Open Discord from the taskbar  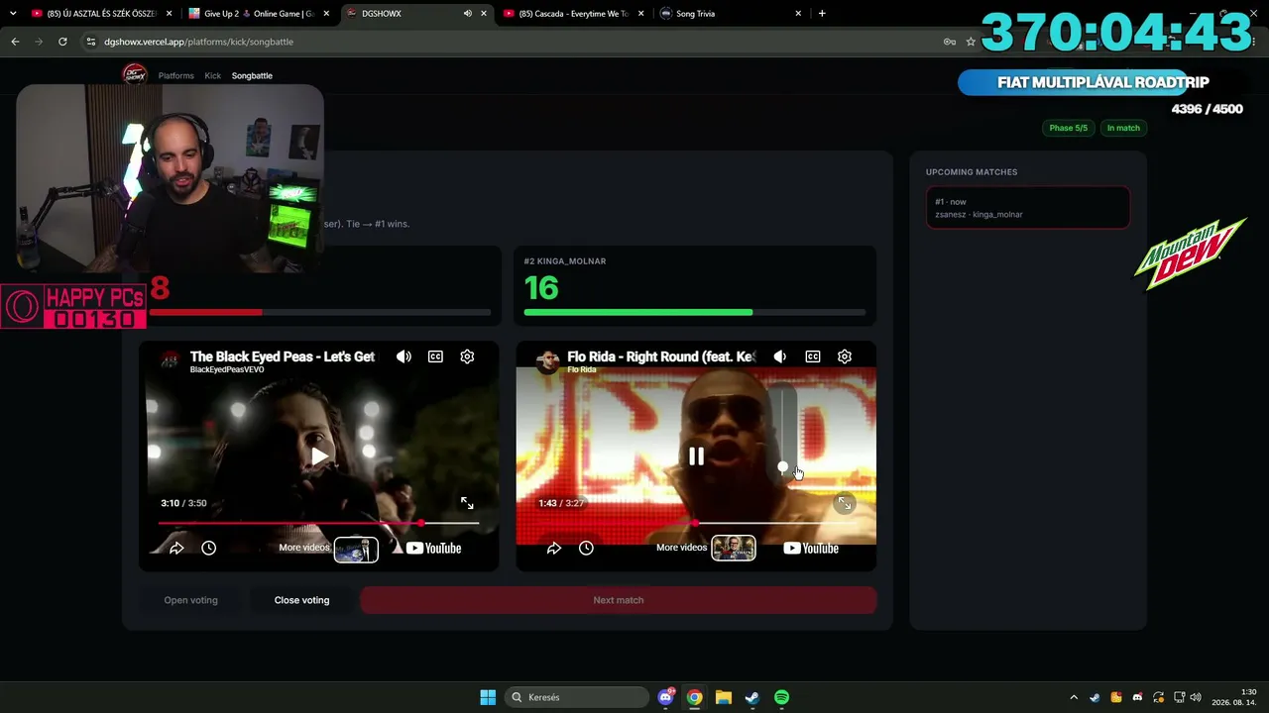pyautogui.click(x=666, y=697)
